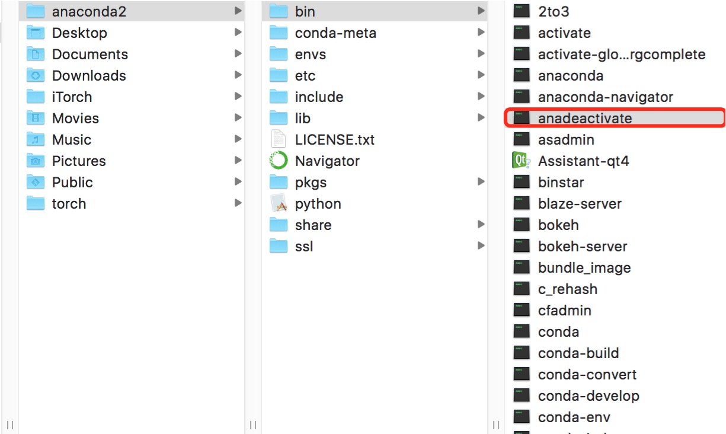Select the iTorch folder
This screenshot has height=434, width=726.
click(72, 97)
